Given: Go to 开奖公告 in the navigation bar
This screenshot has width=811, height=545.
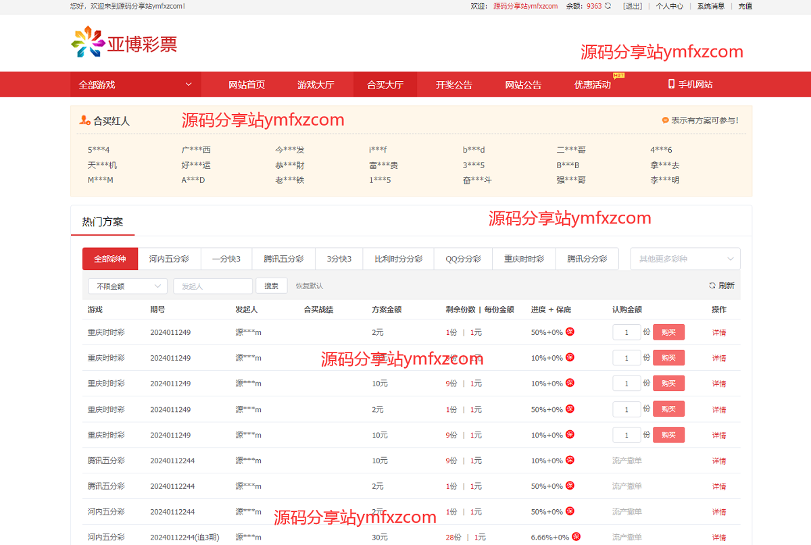Looking at the screenshot, I should pos(453,84).
